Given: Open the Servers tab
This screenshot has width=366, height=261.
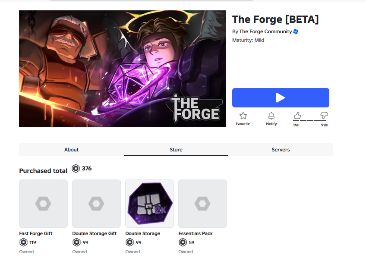Looking at the screenshot, I should (281, 150).
